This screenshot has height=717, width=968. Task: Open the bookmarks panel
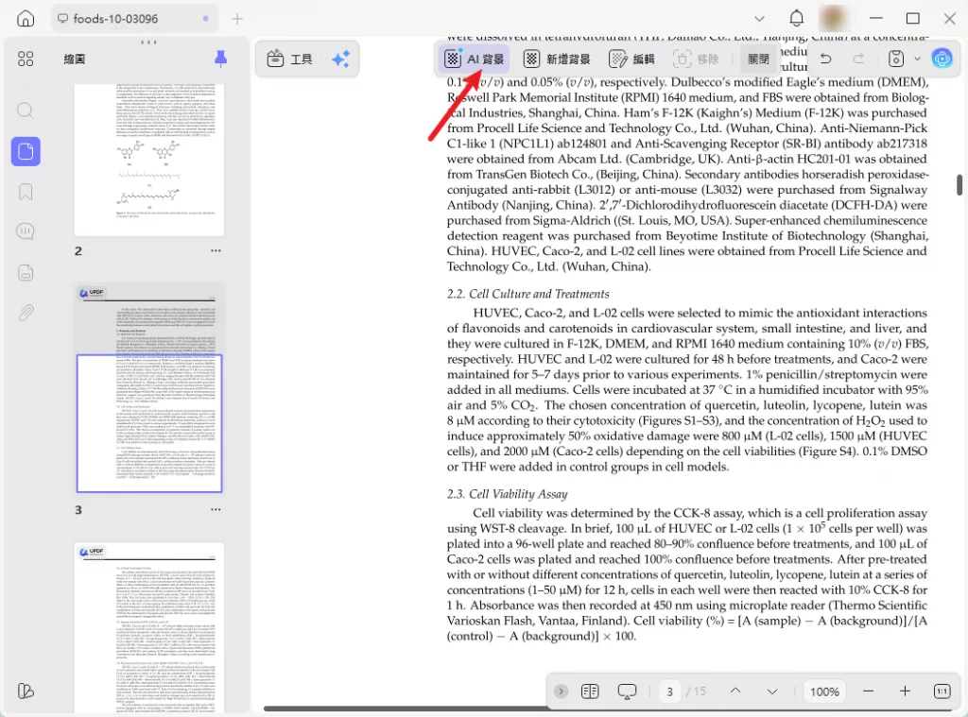click(x=26, y=192)
